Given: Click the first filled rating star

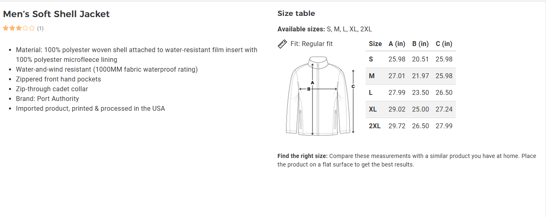Looking at the screenshot, I should pos(6,28).
